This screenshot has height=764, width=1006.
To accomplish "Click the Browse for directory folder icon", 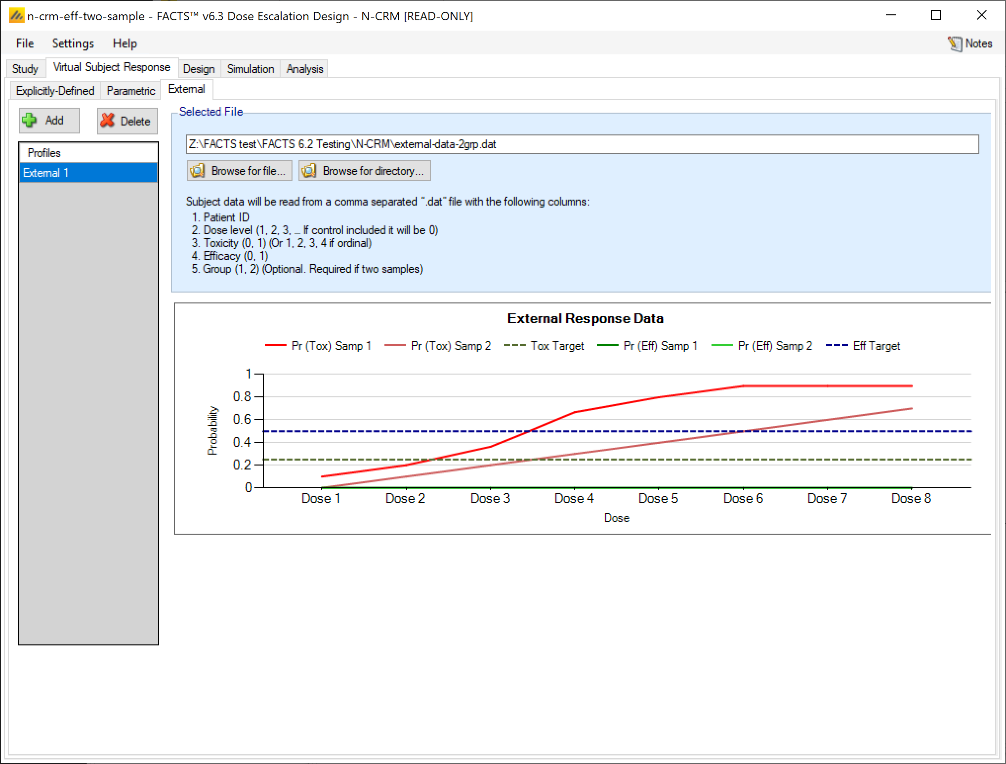I will 309,170.
